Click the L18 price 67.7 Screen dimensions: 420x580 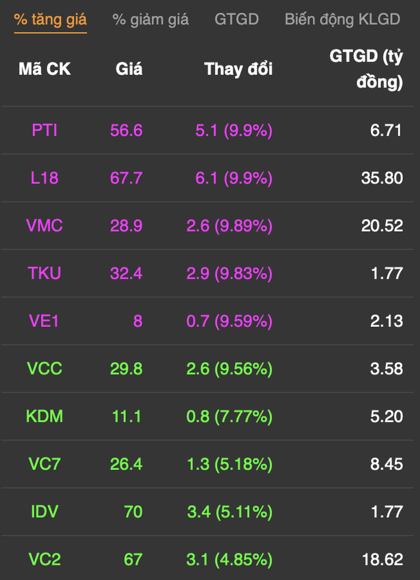pyautogui.click(x=126, y=177)
